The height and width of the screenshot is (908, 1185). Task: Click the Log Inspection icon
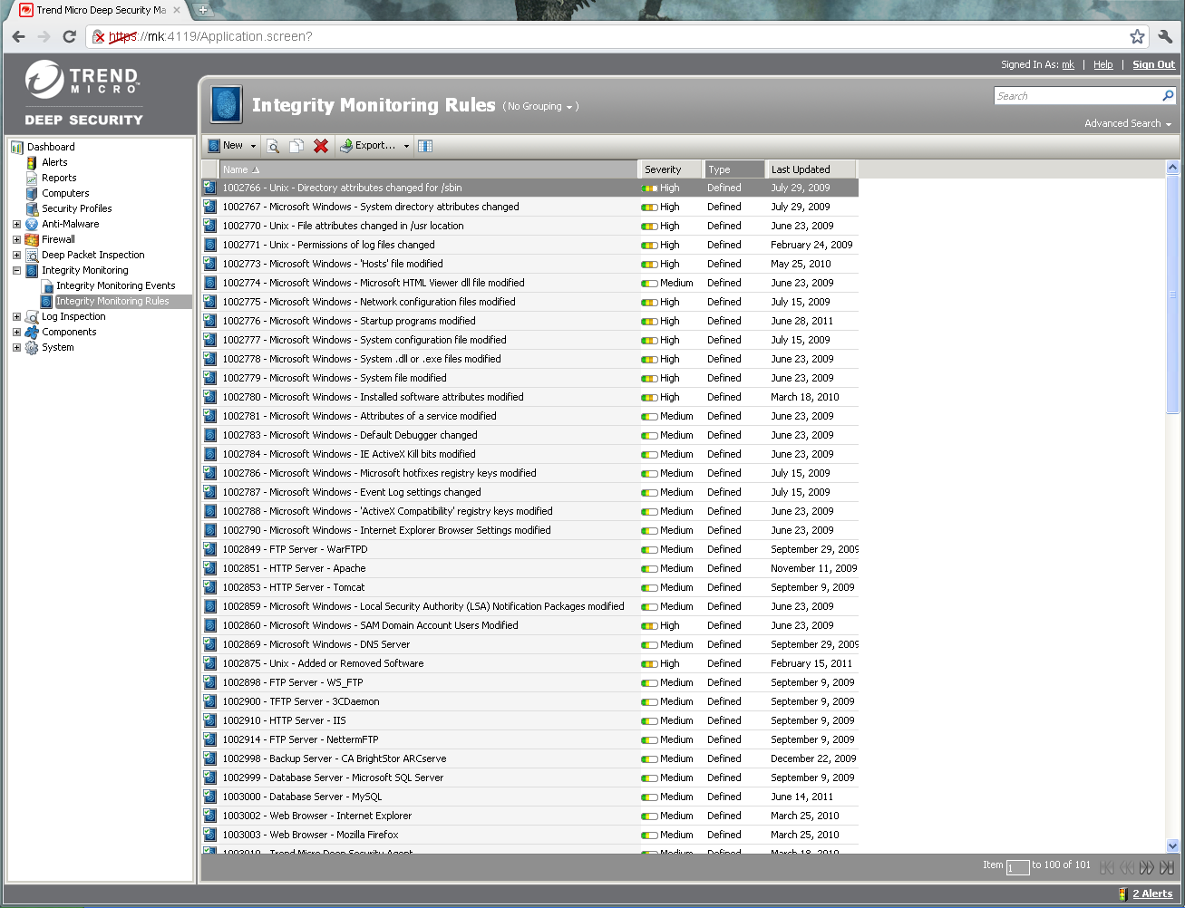point(32,316)
